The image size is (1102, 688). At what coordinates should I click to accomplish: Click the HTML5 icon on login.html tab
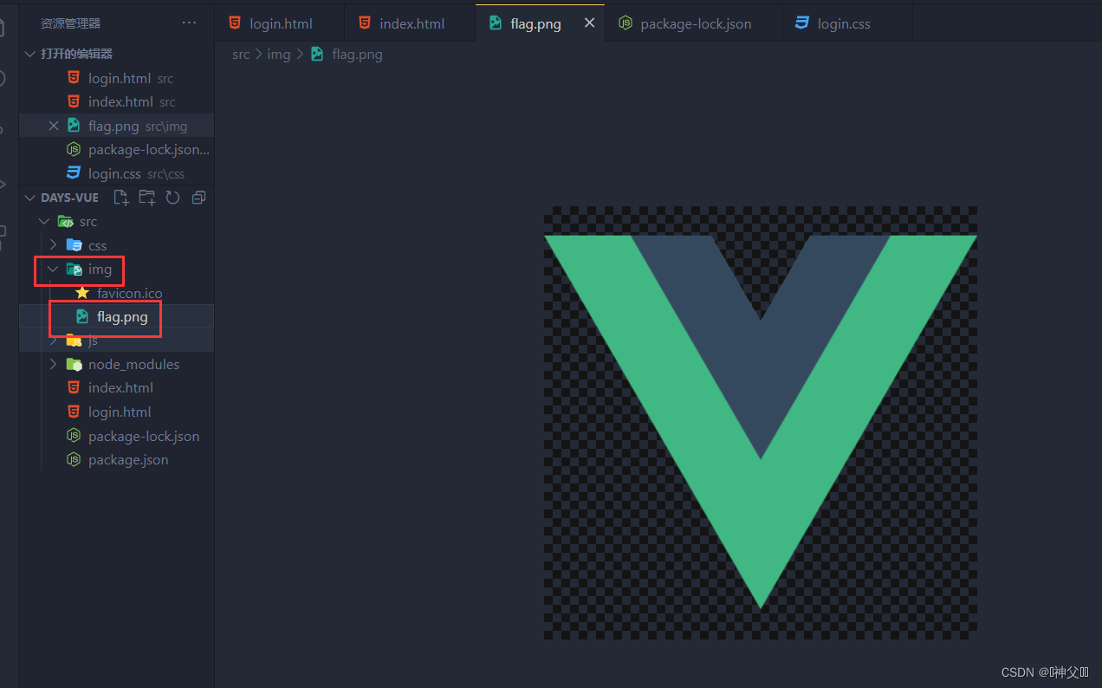pos(235,23)
